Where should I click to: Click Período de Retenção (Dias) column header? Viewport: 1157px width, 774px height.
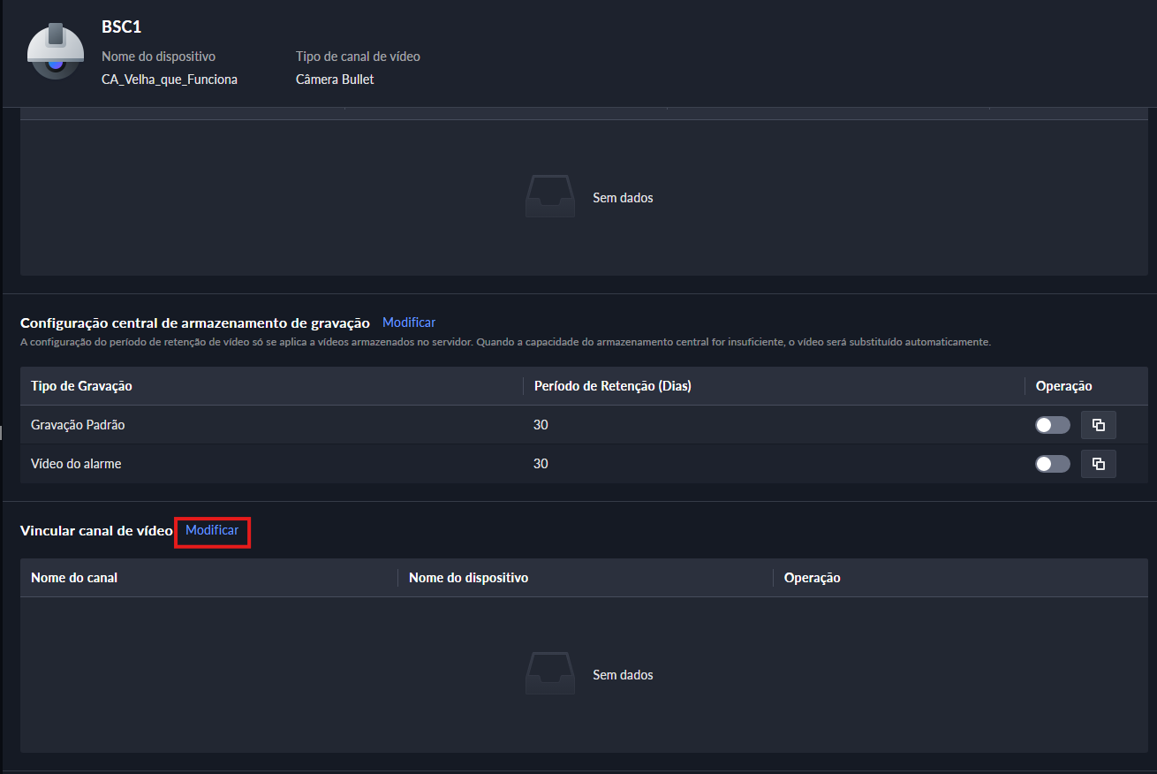tap(612, 386)
